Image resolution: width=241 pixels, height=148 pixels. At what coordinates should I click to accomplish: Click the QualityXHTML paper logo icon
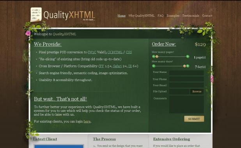(x=36, y=14)
